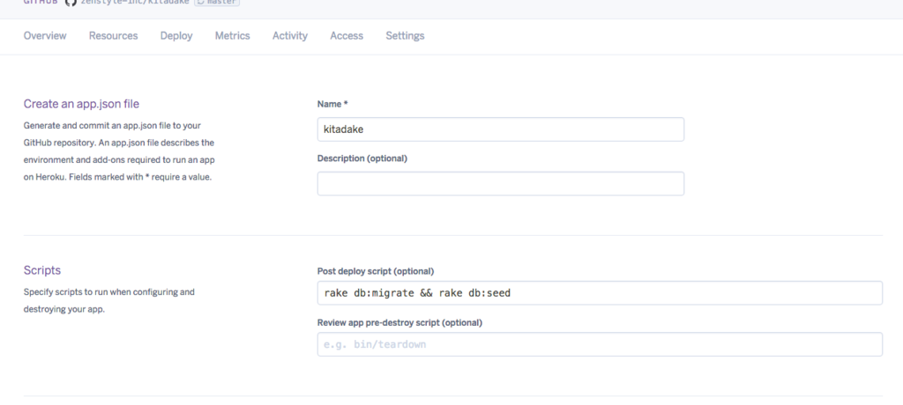Click the 'Review app pre-destroy script (optional)' label
This screenshot has height=405, width=903.
point(399,323)
